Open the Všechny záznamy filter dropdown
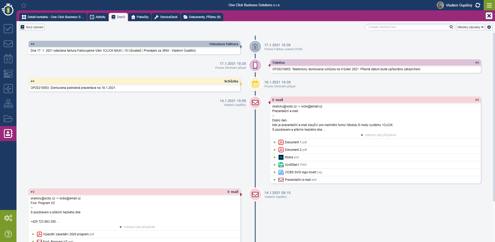This screenshot has width=495, height=242. coord(470,27)
